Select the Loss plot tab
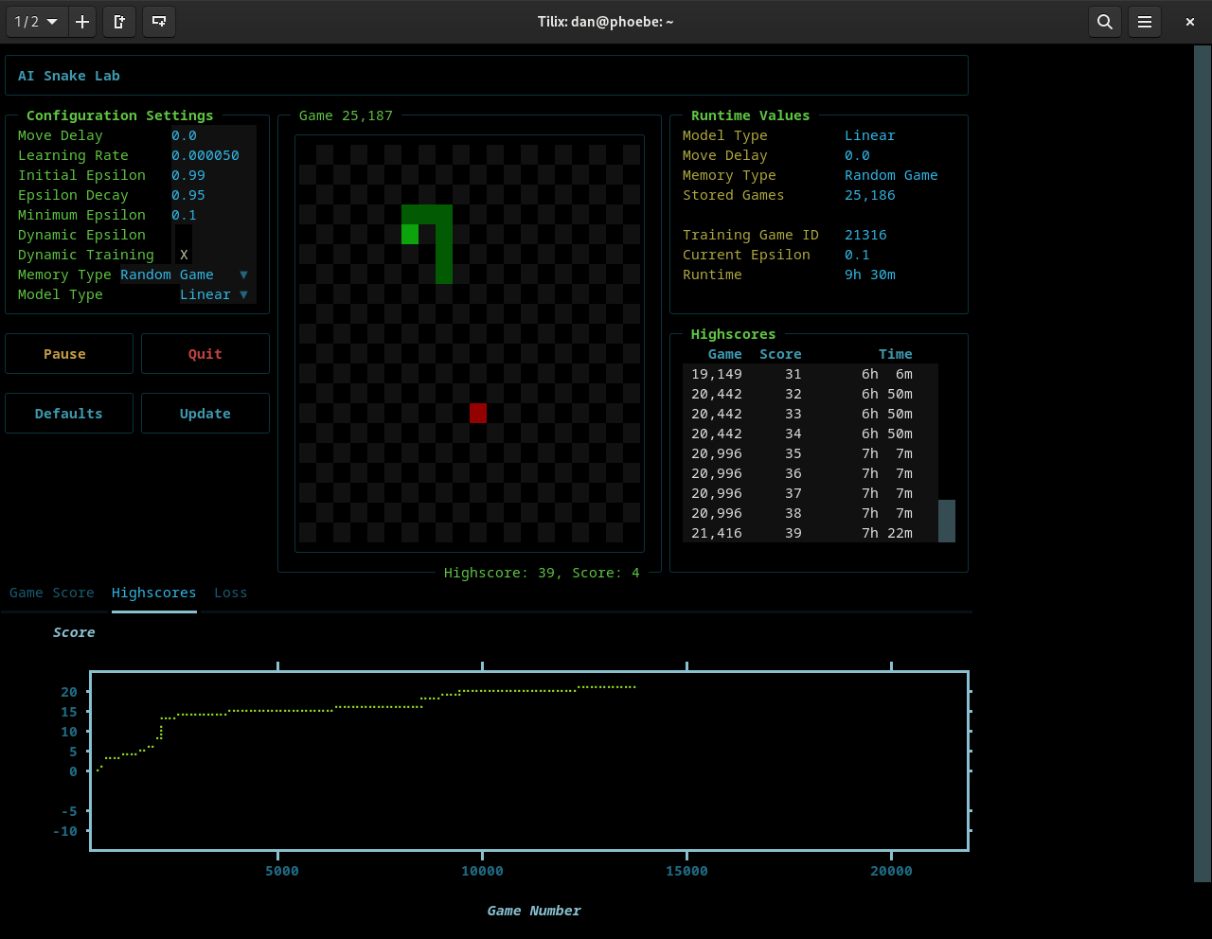 pos(230,593)
